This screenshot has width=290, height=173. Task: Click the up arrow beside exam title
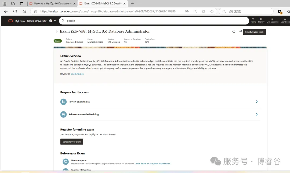57,32
